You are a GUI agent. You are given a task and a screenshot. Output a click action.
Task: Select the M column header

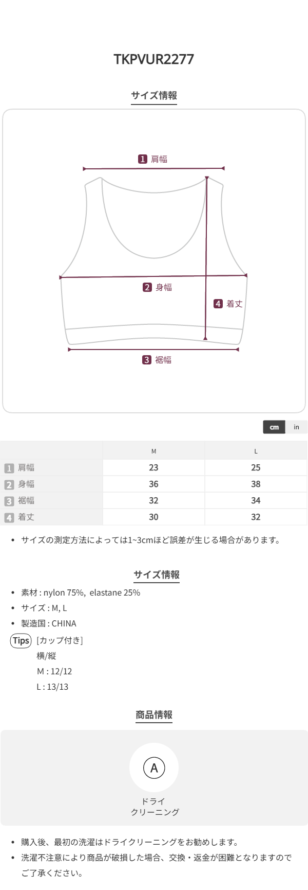153,451
